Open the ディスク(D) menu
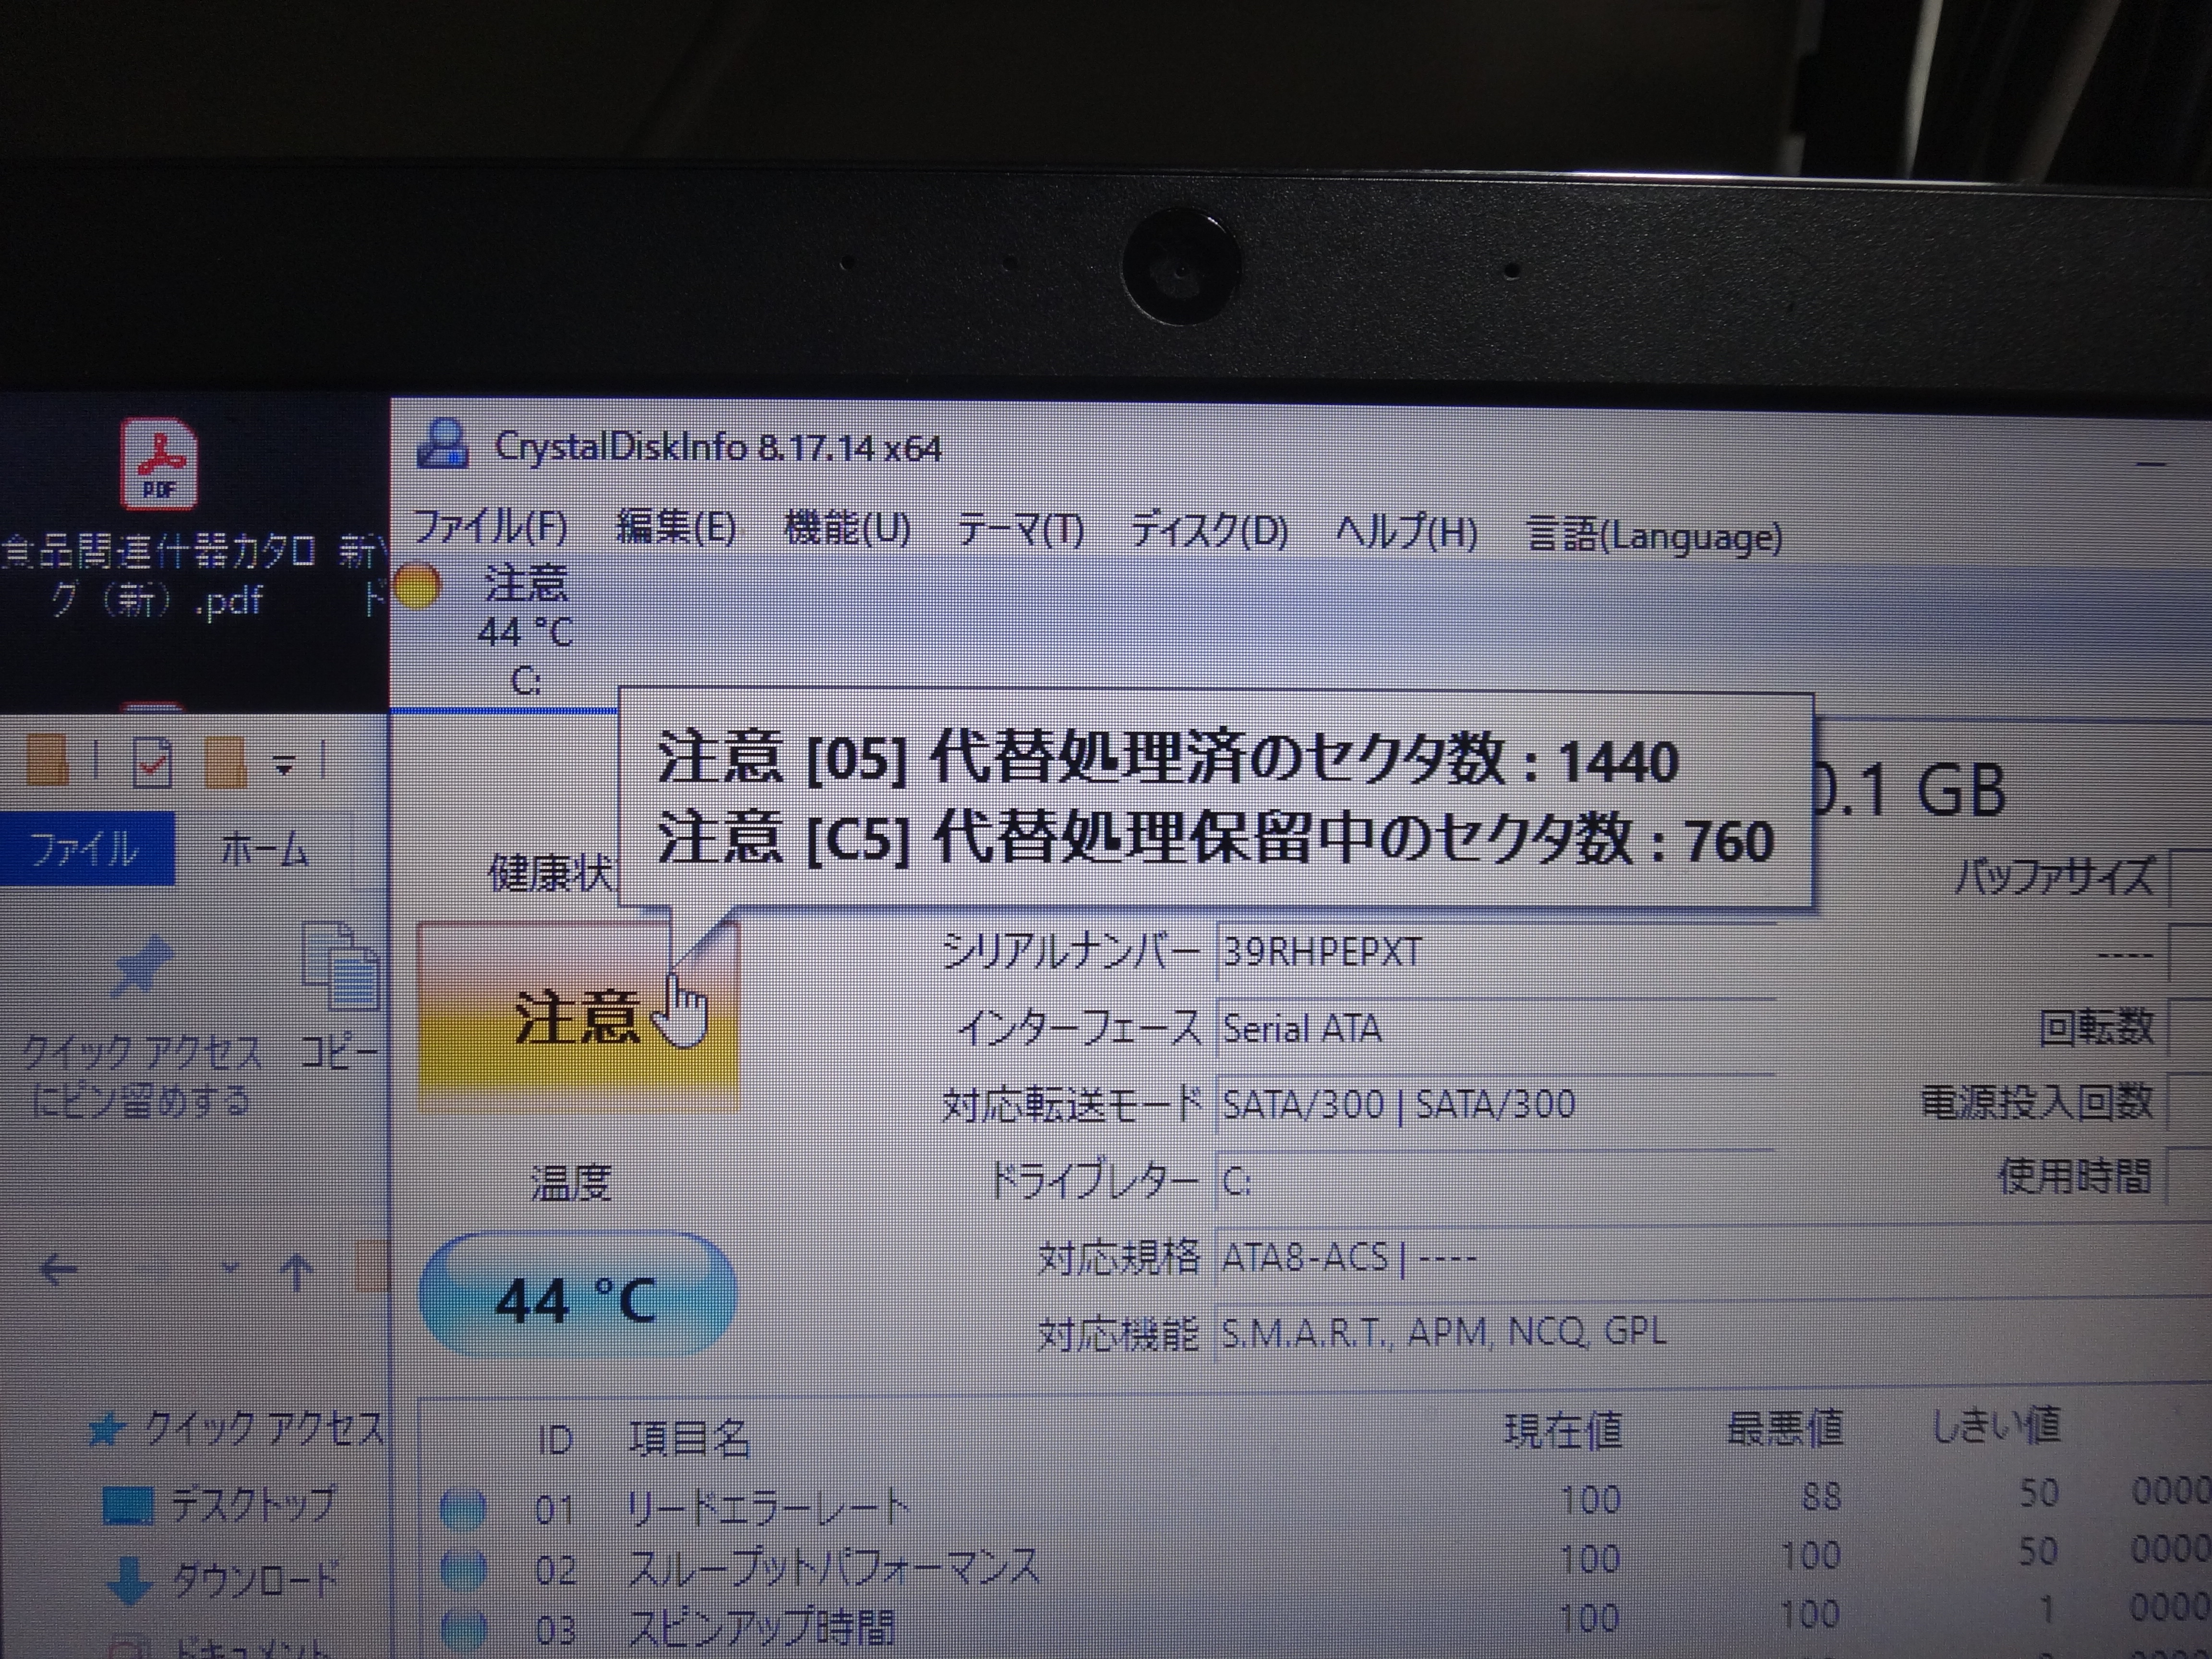The height and width of the screenshot is (1659, 2212). click(x=1209, y=531)
